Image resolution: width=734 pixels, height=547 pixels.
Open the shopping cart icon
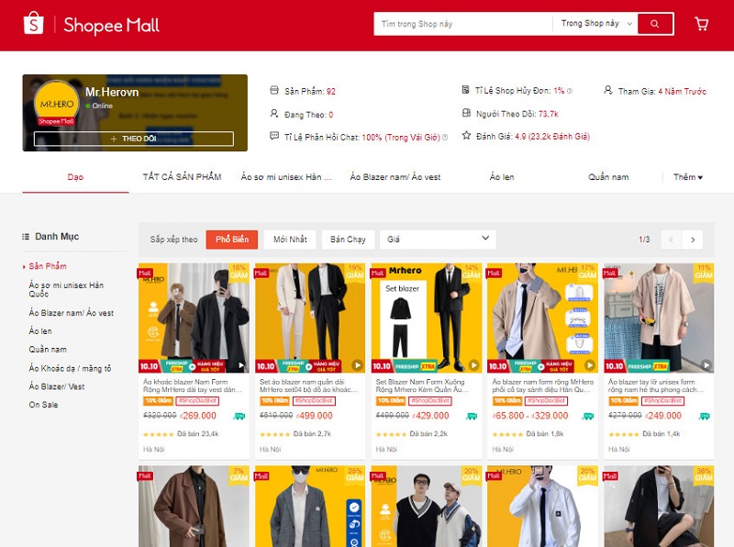pos(702,24)
